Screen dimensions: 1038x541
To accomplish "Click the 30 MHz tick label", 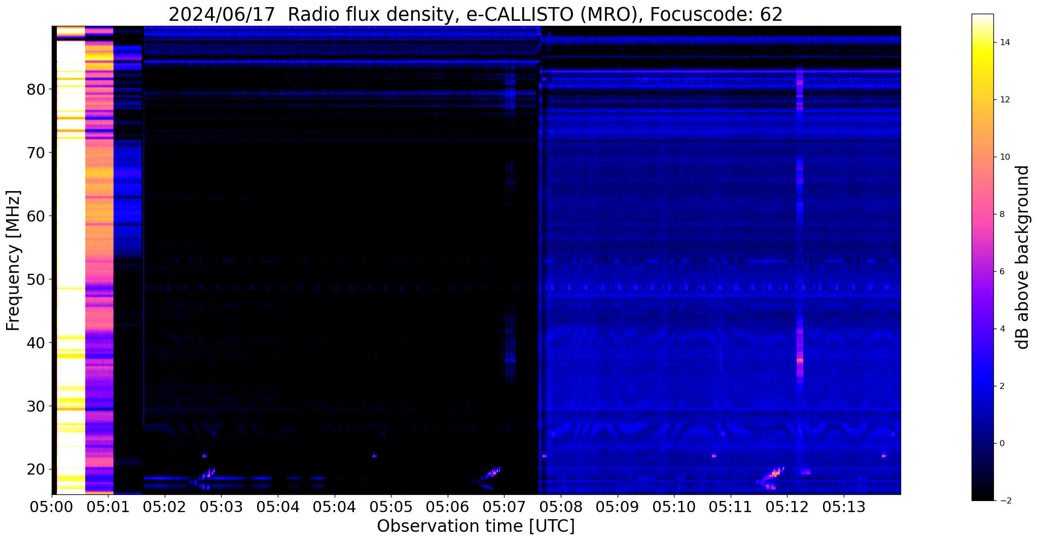I will (x=36, y=406).
